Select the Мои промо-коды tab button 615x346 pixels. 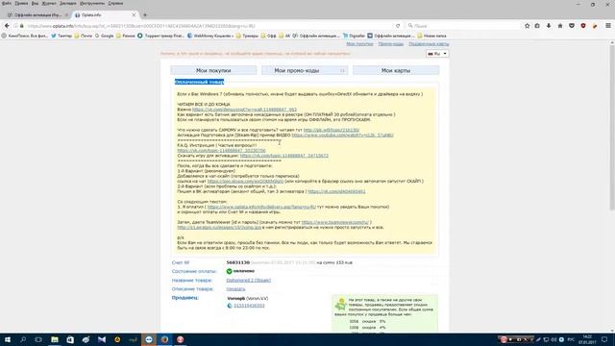point(305,70)
